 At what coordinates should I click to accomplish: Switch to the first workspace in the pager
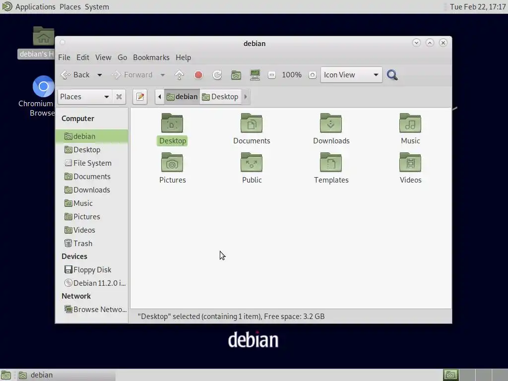(450, 375)
